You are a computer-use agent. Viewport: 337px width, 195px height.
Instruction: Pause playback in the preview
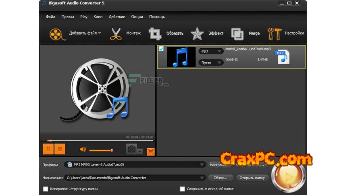(48, 149)
